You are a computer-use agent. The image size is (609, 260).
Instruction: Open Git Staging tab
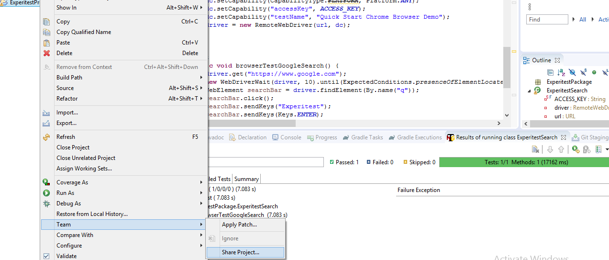[x=590, y=137]
